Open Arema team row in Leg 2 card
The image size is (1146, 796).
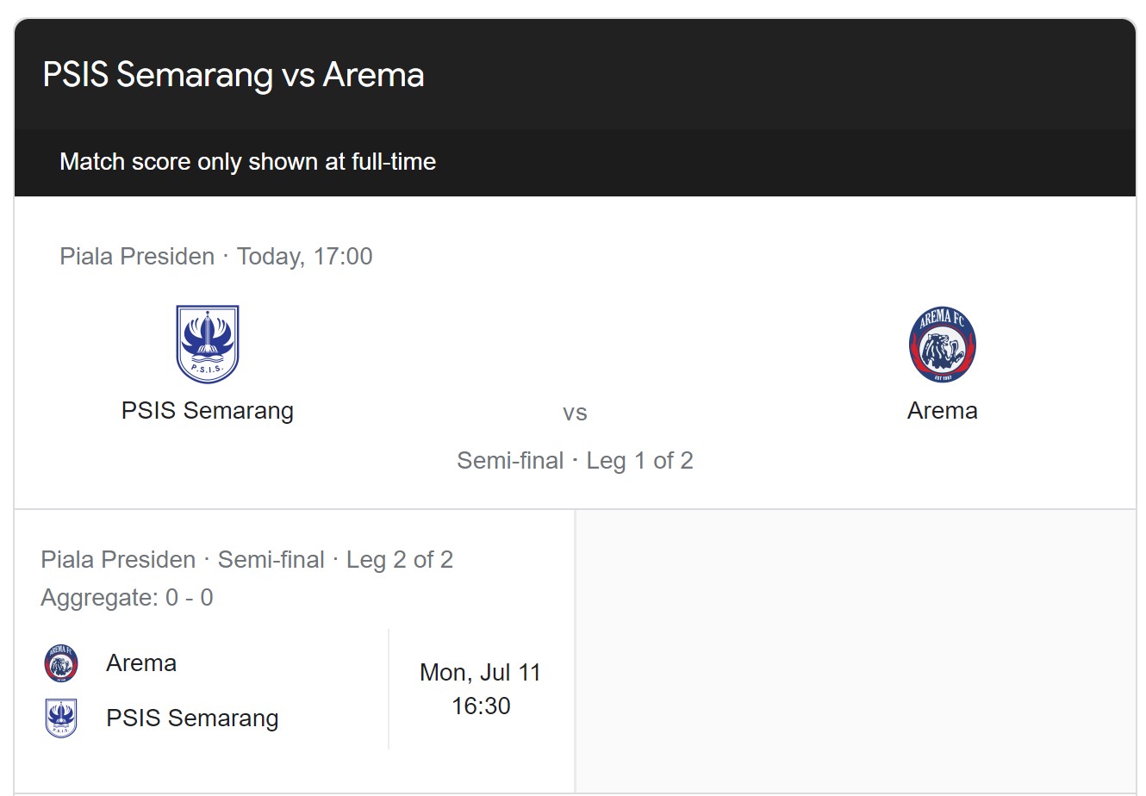click(141, 663)
